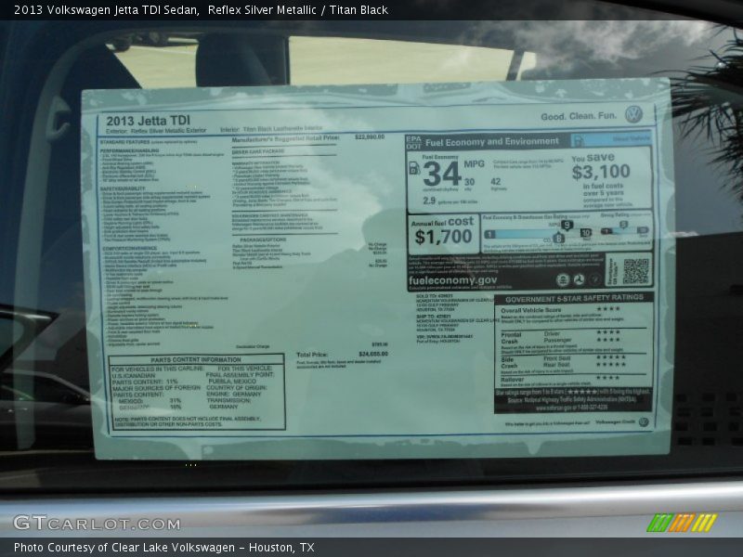The image size is (743, 557).
Task: Click the CO2 rating marker 8
Action: click(559, 239)
